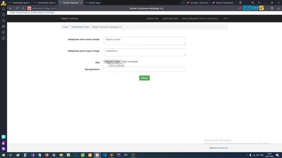The image size is (282, 158).
Task: Open the boxed play icon in the sidebar
Action: pyautogui.click(x=4, y=38)
